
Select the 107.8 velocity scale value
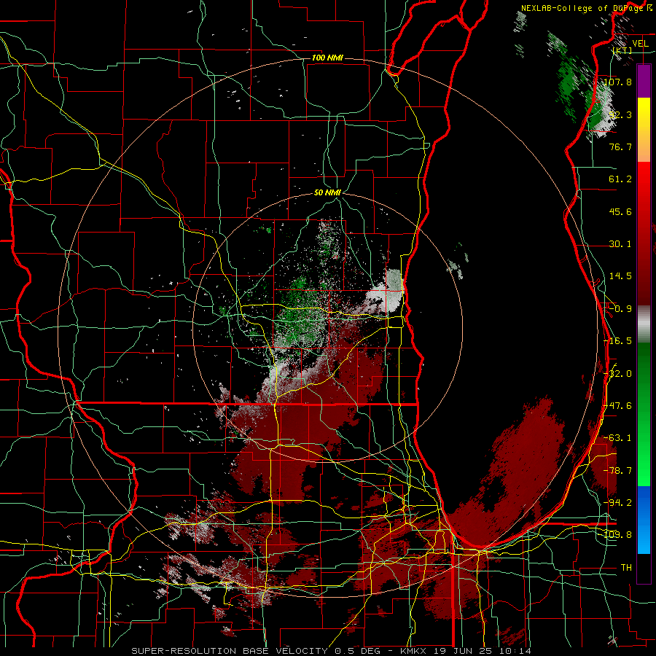(618, 82)
